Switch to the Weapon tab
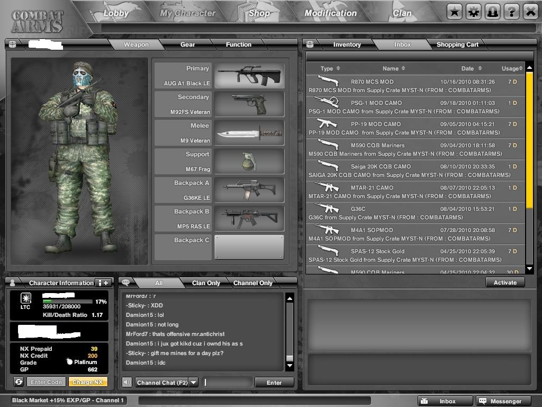 136,45
